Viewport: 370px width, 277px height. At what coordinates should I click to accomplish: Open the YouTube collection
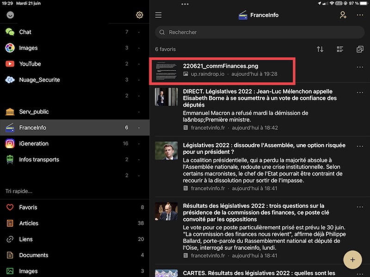point(74,64)
